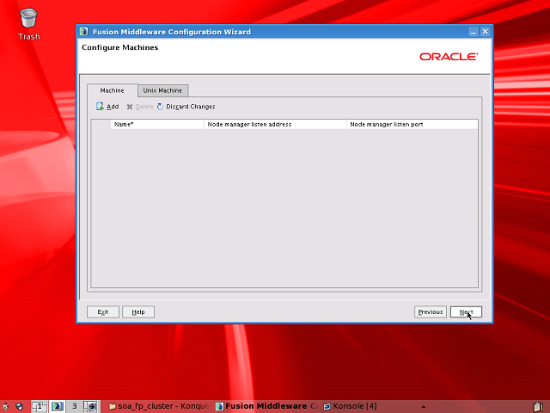Image resolution: width=550 pixels, height=413 pixels.
Task: Click the Node manager listen port header
Action: pos(412,124)
